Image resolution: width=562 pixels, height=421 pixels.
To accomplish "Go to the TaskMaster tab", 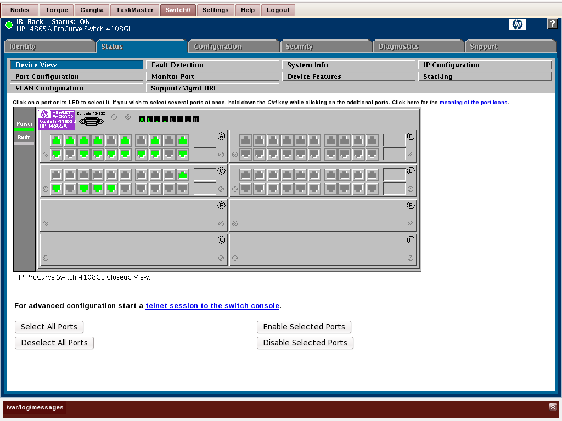I will 135,10.
